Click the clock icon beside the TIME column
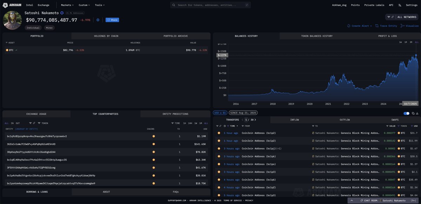Image resolution: width=421 pixels, height=204 pixels. point(225,126)
